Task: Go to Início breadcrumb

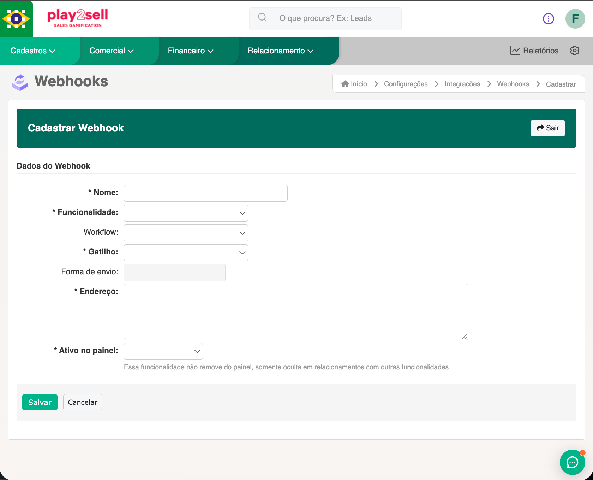Action: (354, 84)
